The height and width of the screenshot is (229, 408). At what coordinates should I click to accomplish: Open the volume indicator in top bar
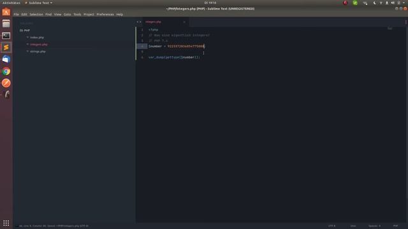[393, 3]
